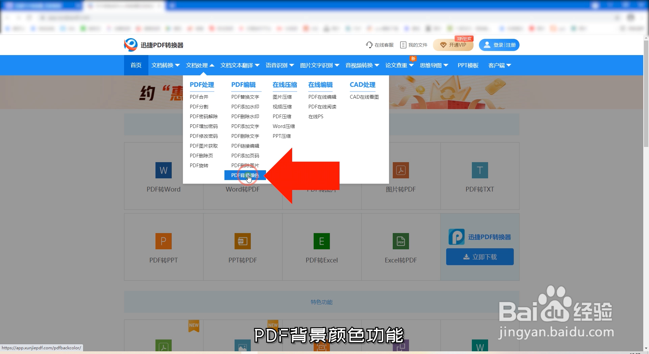Expand the 音视频转换 dropdown
This screenshot has width=649, height=354.
pyautogui.click(x=362, y=65)
